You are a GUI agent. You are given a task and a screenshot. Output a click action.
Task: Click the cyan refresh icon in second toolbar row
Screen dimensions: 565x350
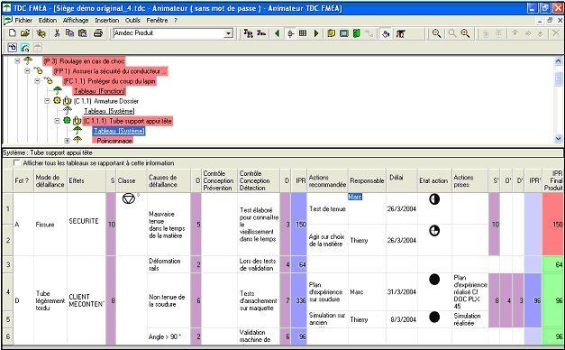pos(25,47)
